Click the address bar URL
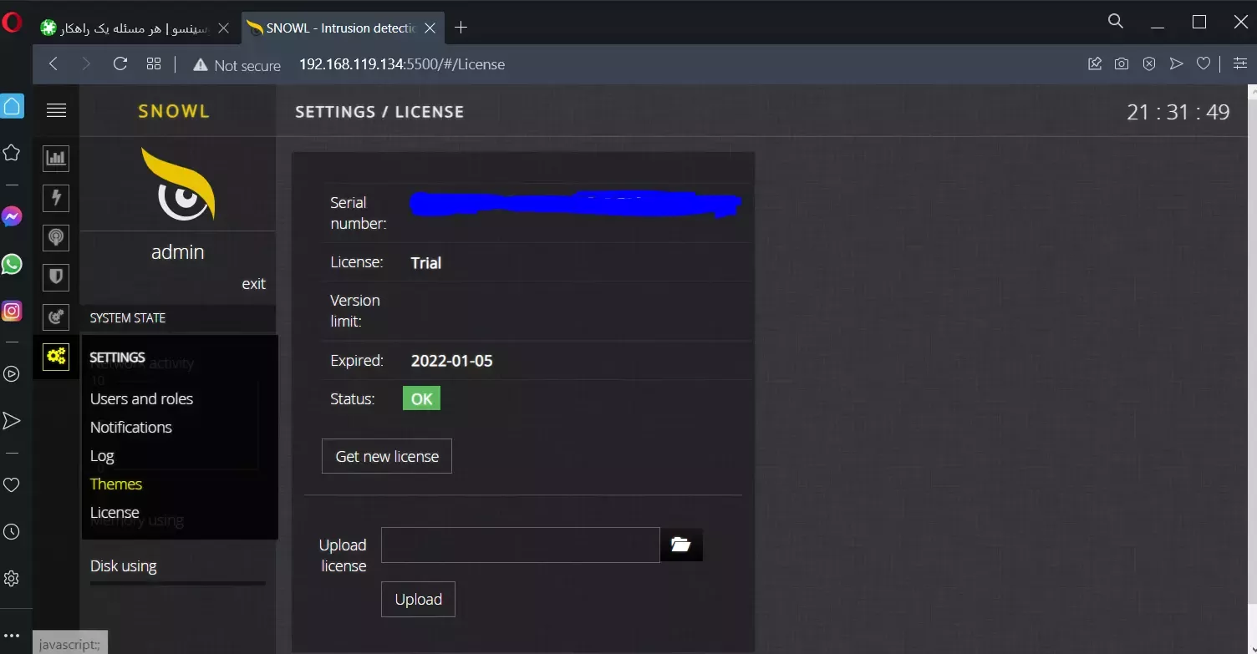The image size is (1257, 654). pyautogui.click(x=402, y=64)
